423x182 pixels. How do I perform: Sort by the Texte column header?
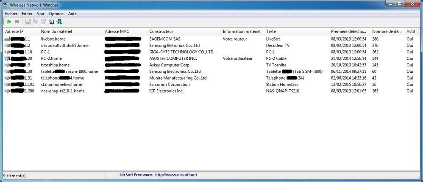[x=297, y=31]
